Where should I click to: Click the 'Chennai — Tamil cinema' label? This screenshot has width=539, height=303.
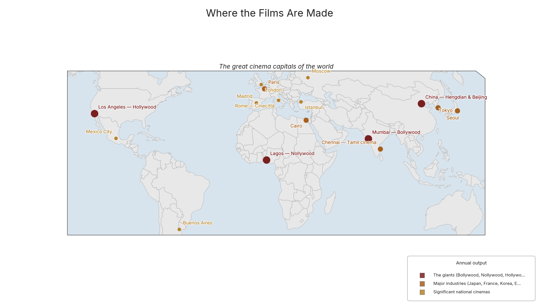[349, 143]
